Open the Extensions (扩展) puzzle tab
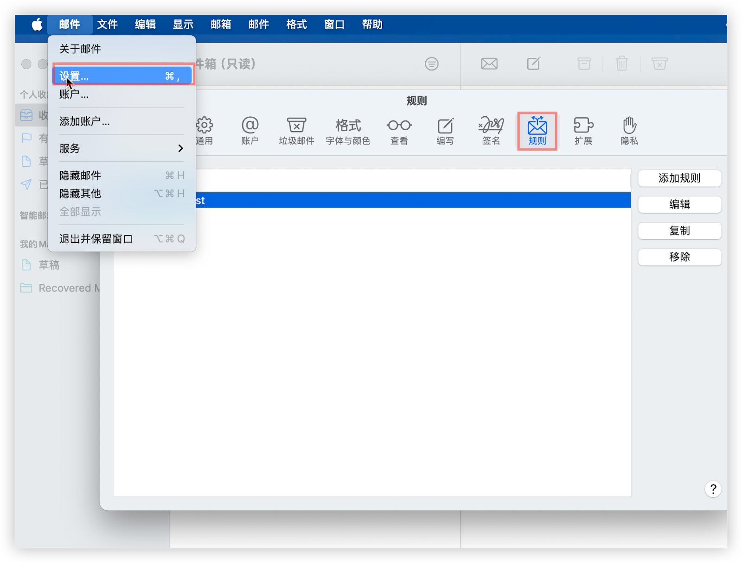 pyautogui.click(x=583, y=131)
